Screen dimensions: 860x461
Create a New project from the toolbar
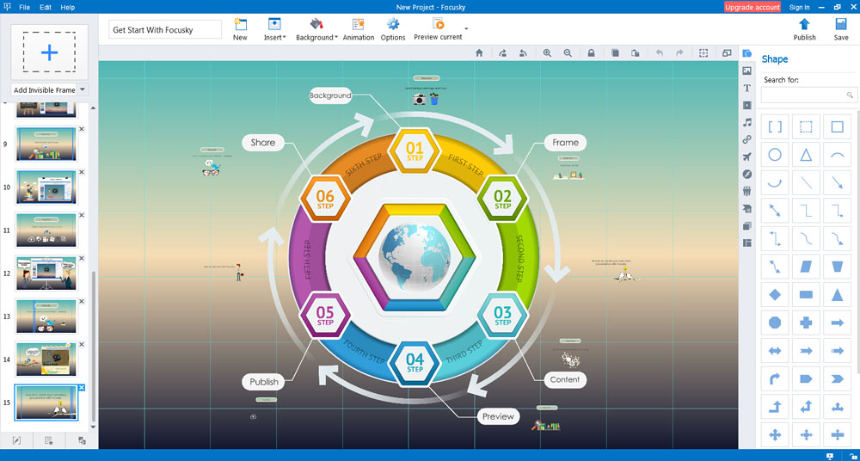coord(240,29)
